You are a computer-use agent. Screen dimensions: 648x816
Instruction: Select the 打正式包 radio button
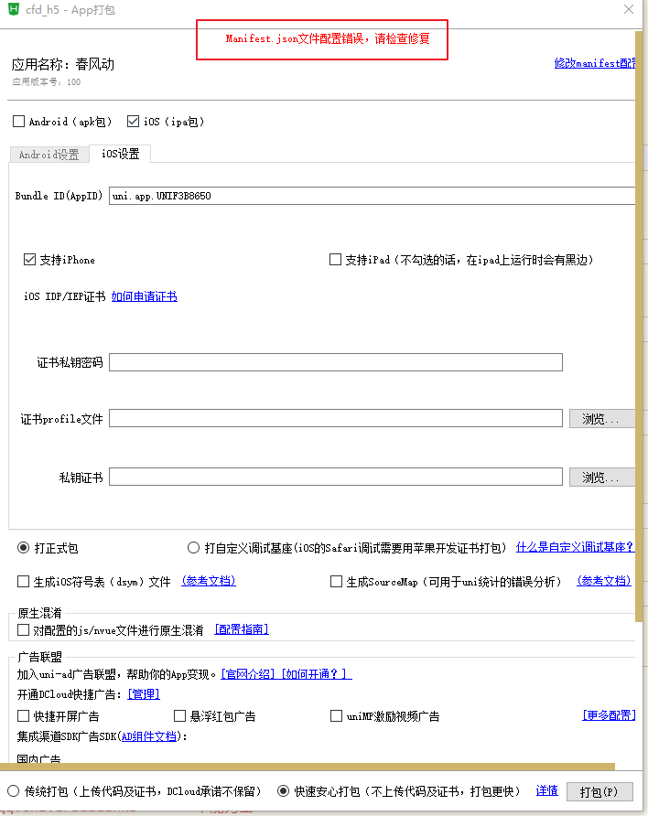pos(24,547)
